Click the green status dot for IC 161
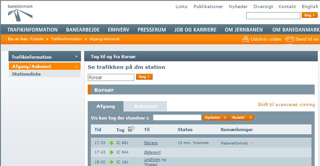This screenshot has width=320, height=166. (x=111, y=162)
